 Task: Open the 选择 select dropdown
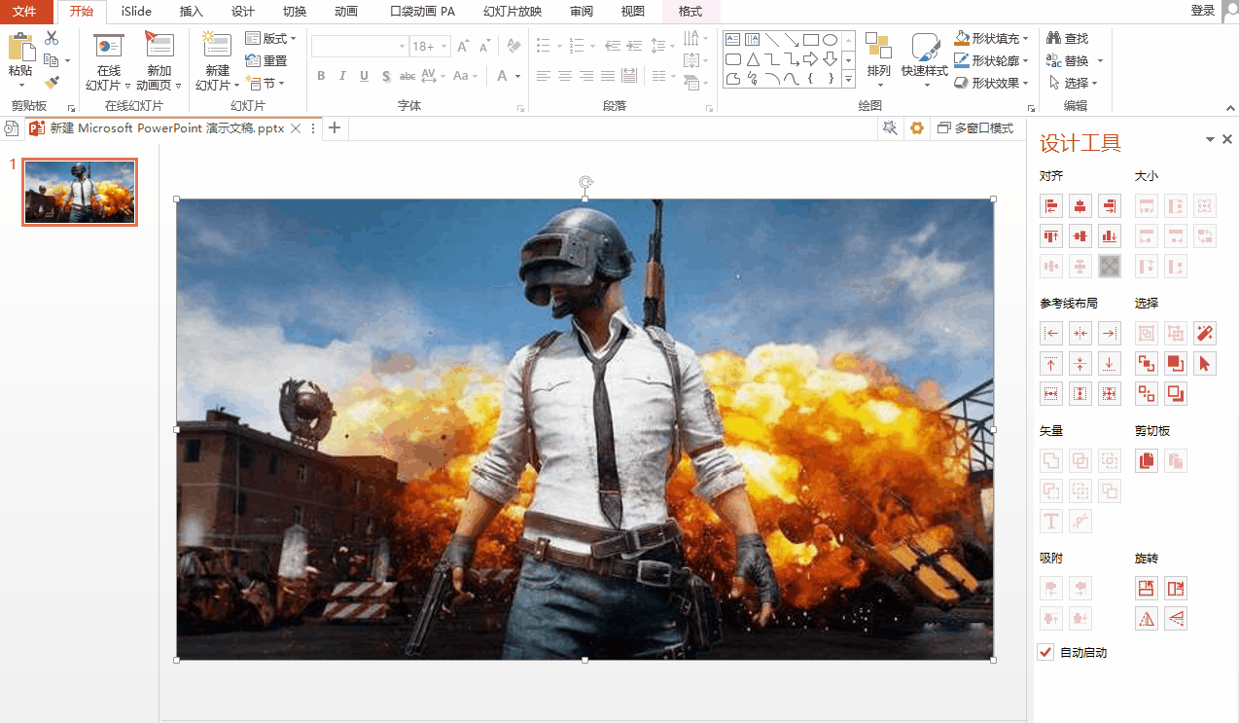tap(1073, 83)
